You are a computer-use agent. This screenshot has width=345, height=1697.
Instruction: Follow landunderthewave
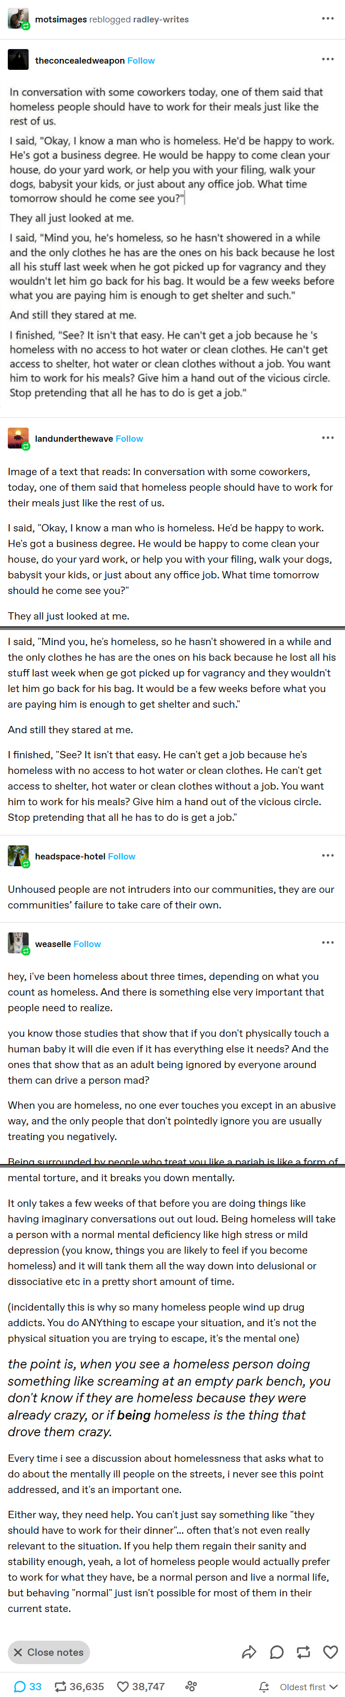pyautogui.click(x=130, y=439)
